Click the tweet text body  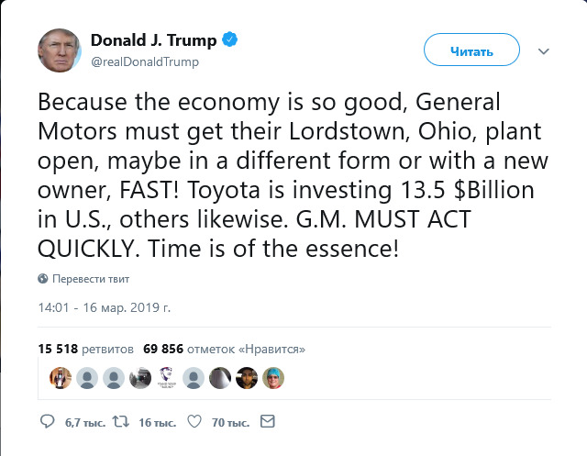(293, 173)
